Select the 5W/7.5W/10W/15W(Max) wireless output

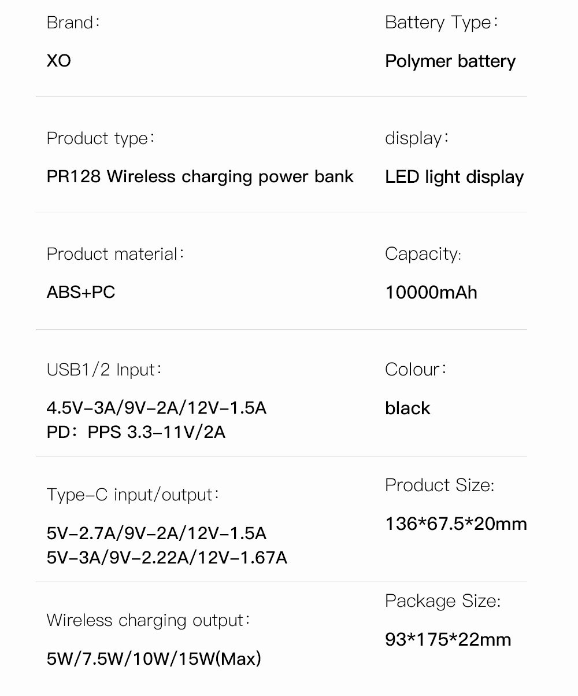pyautogui.click(x=154, y=658)
